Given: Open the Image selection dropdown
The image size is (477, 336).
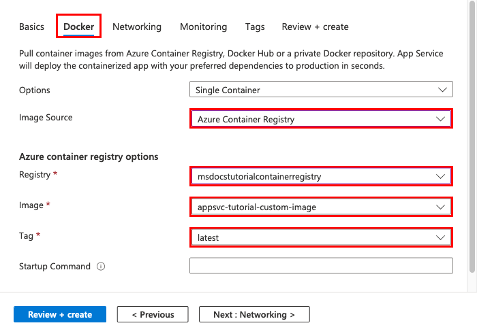Looking at the screenshot, I should pyautogui.click(x=440, y=207).
